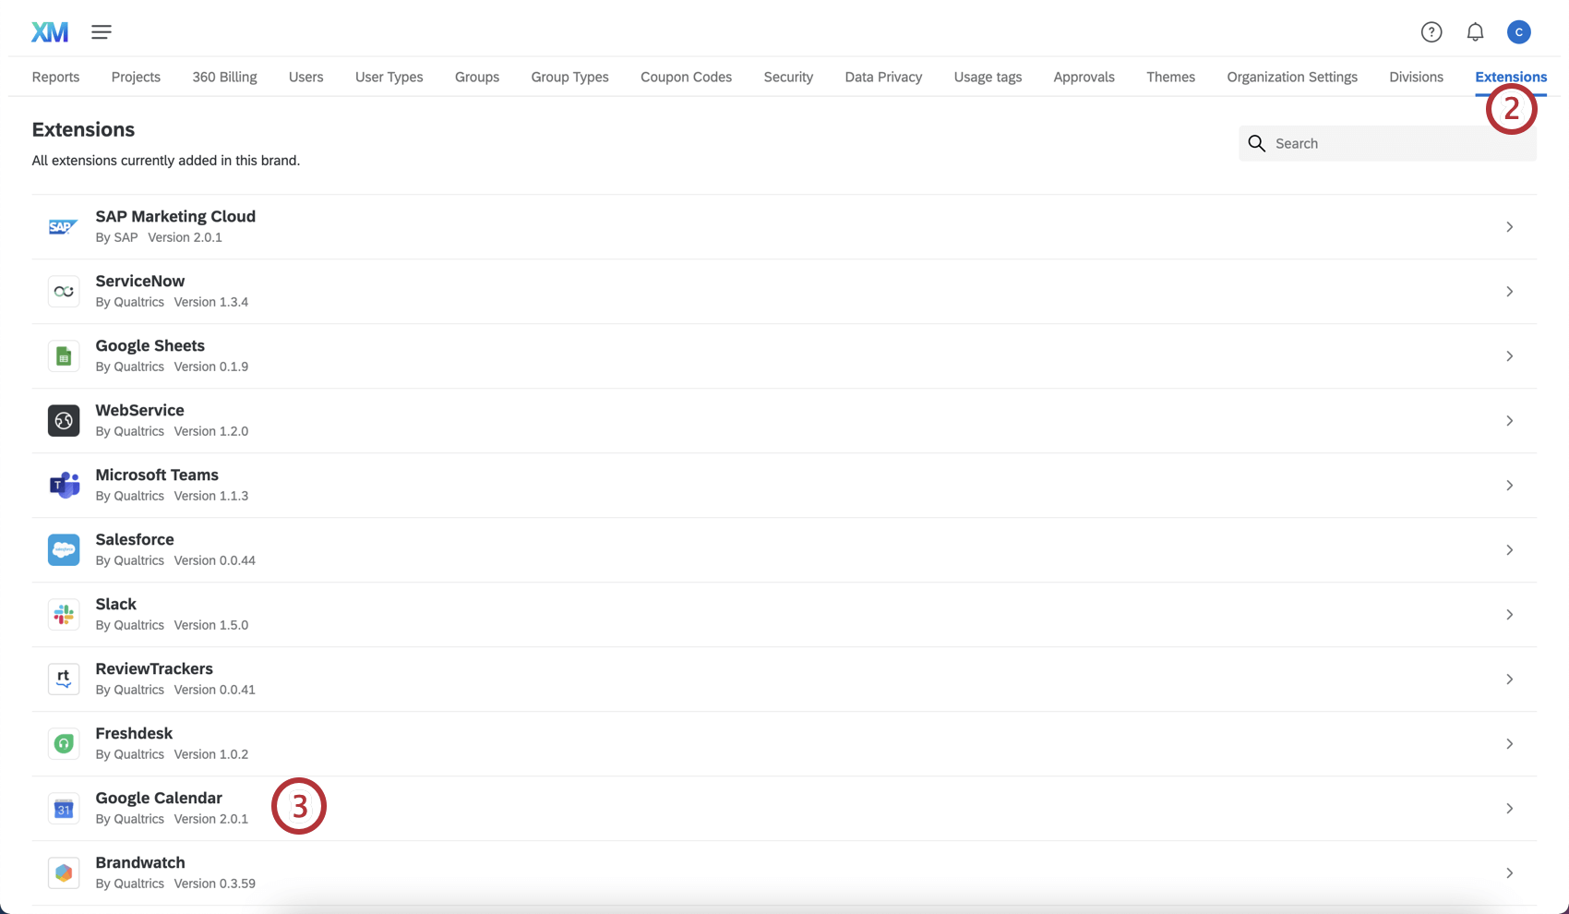Open the Organization Settings tab
The width and height of the screenshot is (1569, 914).
1291,77
